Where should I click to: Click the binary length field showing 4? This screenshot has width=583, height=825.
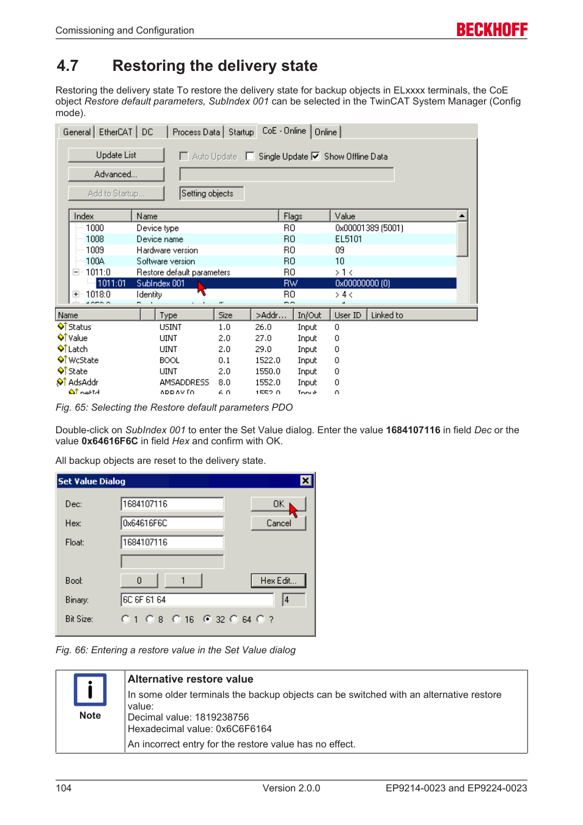tap(294, 599)
